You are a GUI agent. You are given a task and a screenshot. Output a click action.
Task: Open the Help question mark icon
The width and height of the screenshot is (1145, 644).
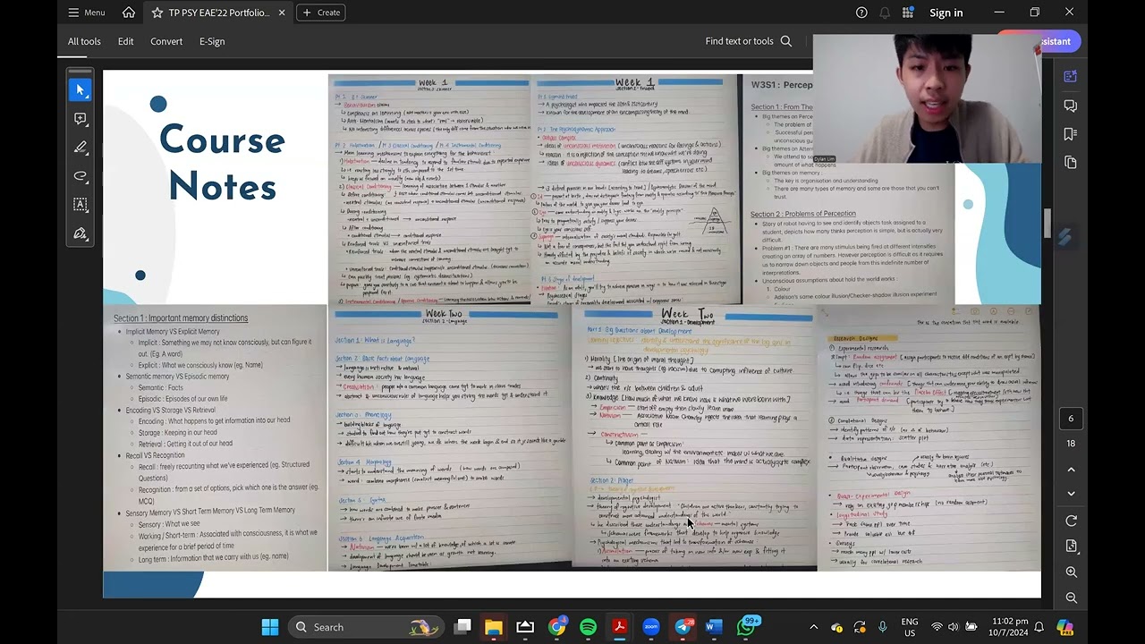point(861,13)
